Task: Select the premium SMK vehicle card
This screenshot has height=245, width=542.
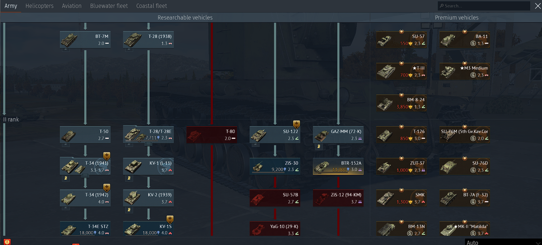Action: tap(402, 198)
